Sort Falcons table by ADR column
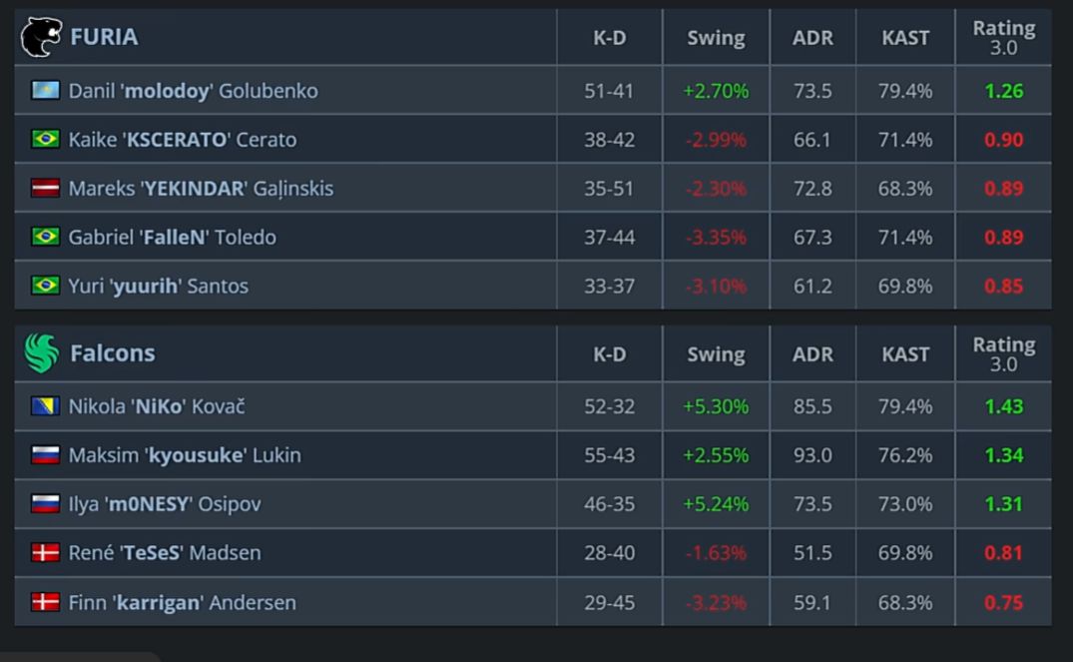 click(812, 353)
